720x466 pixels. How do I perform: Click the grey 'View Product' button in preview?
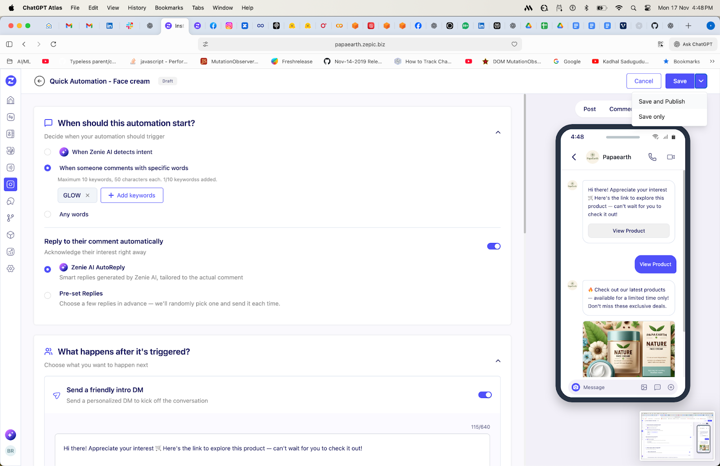(629, 231)
